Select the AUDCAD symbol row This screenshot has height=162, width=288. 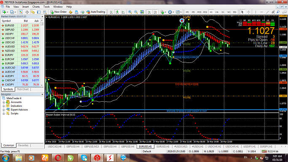[x=20, y=68]
